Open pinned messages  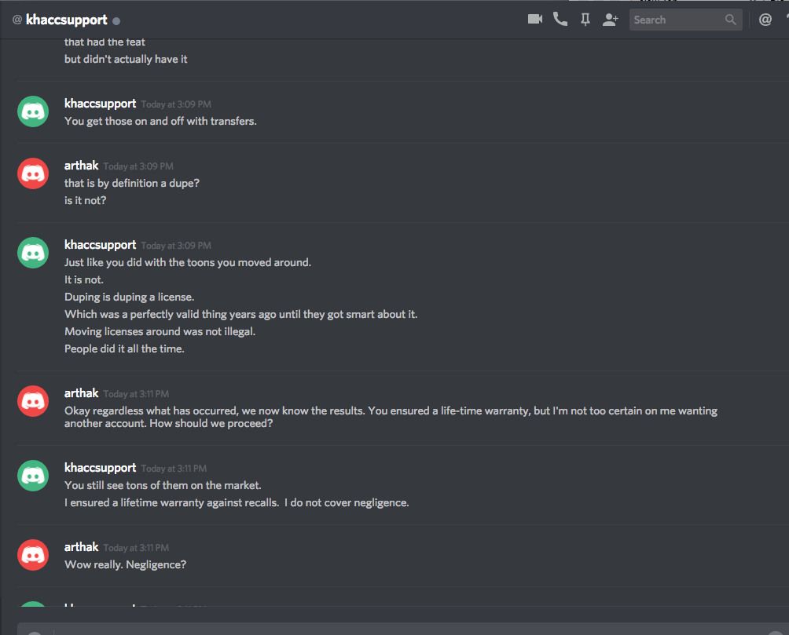pyautogui.click(x=585, y=20)
